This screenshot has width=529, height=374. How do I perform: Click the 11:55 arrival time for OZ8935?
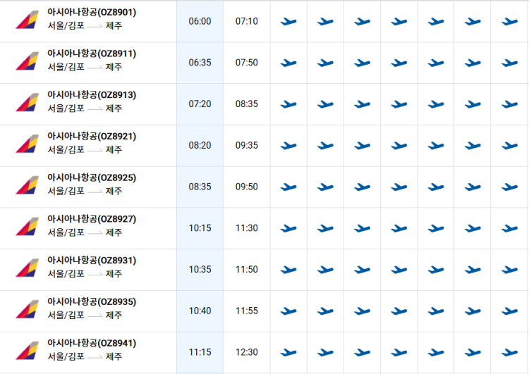pyautogui.click(x=247, y=311)
